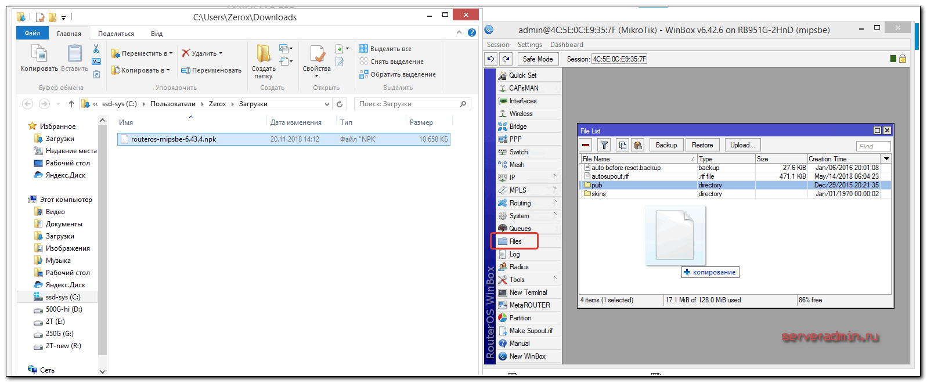Open the Session menu in WinBox
The width and height of the screenshot is (927, 383).
[x=498, y=45]
